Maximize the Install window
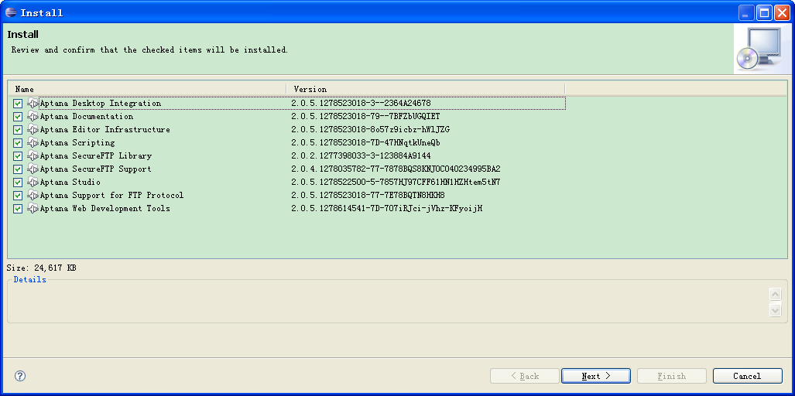Screen dimensions: 795x396 (764, 12)
